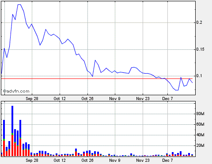Click the Oct 12 label under volume chart
This screenshot has width=212, height=164.
pyautogui.click(x=60, y=160)
